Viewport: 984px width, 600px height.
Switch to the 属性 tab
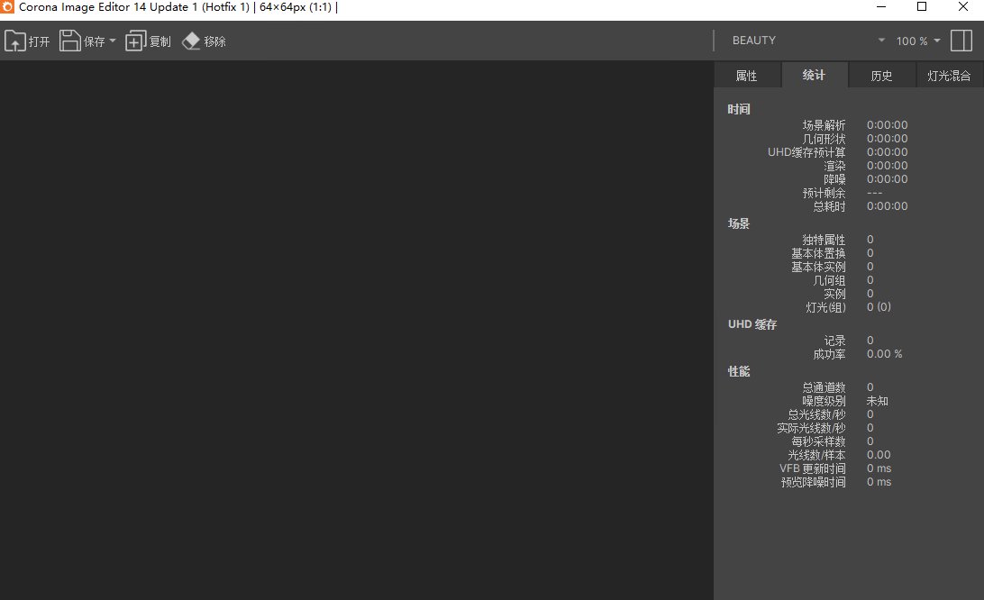click(747, 76)
